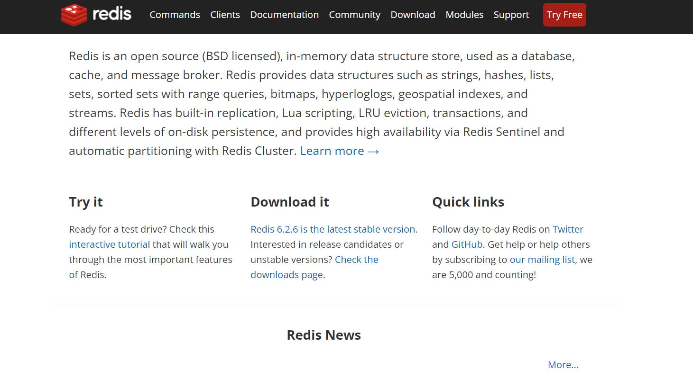
Task: Click the red Try Free button
Action: [x=564, y=15]
